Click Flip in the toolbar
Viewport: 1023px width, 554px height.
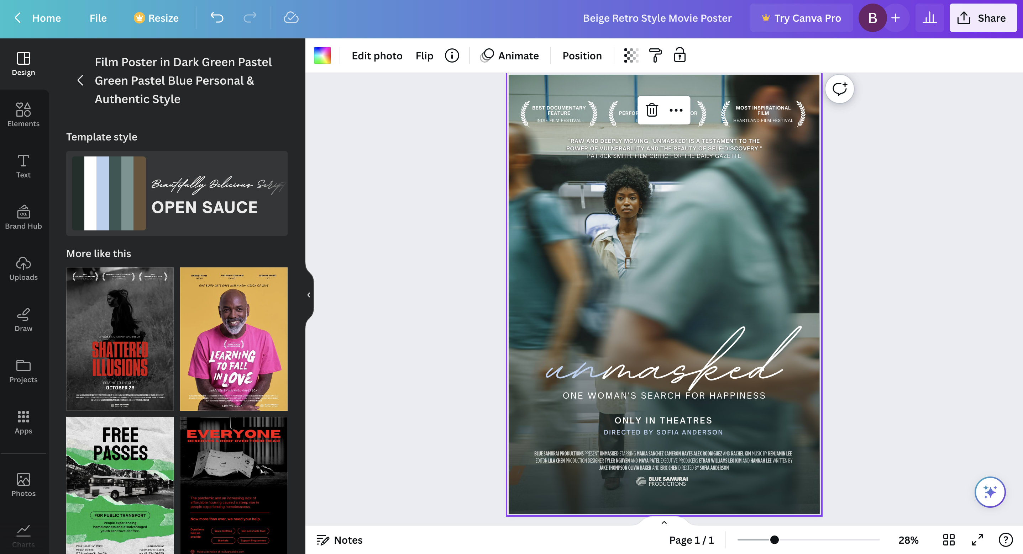tap(424, 55)
